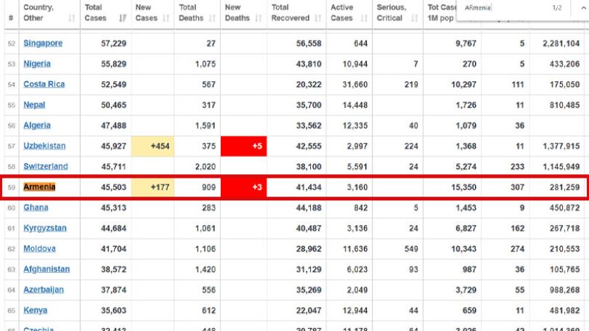
Task: Select Kenya active cases 12,944
Action: click(355, 310)
